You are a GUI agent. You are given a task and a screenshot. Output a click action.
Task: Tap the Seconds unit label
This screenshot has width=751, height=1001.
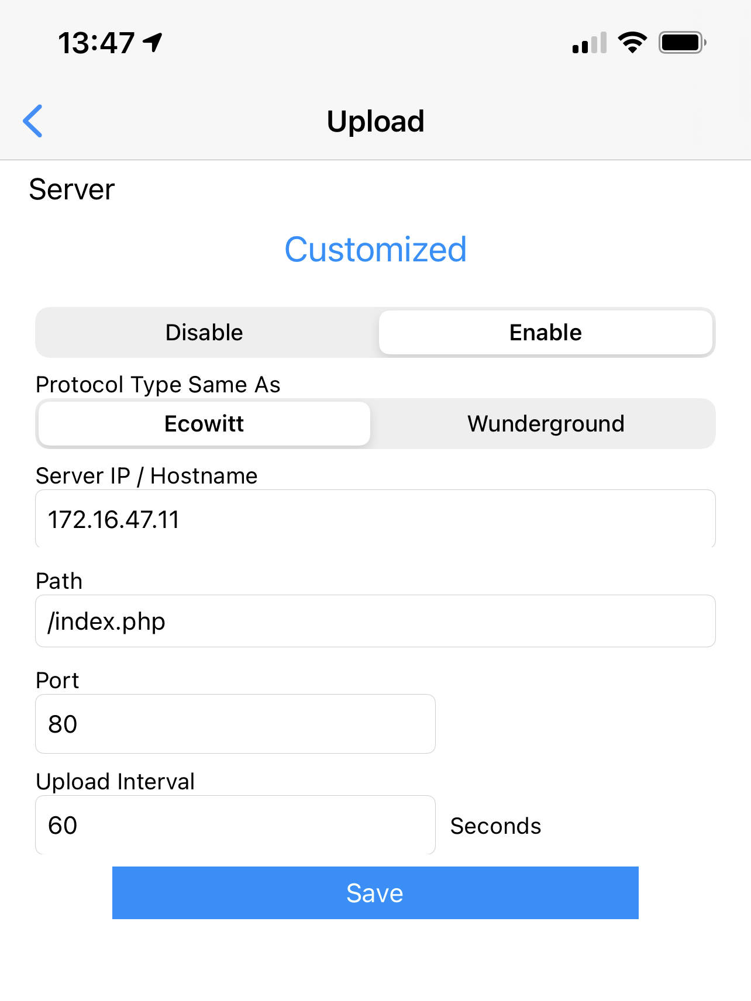tap(495, 826)
